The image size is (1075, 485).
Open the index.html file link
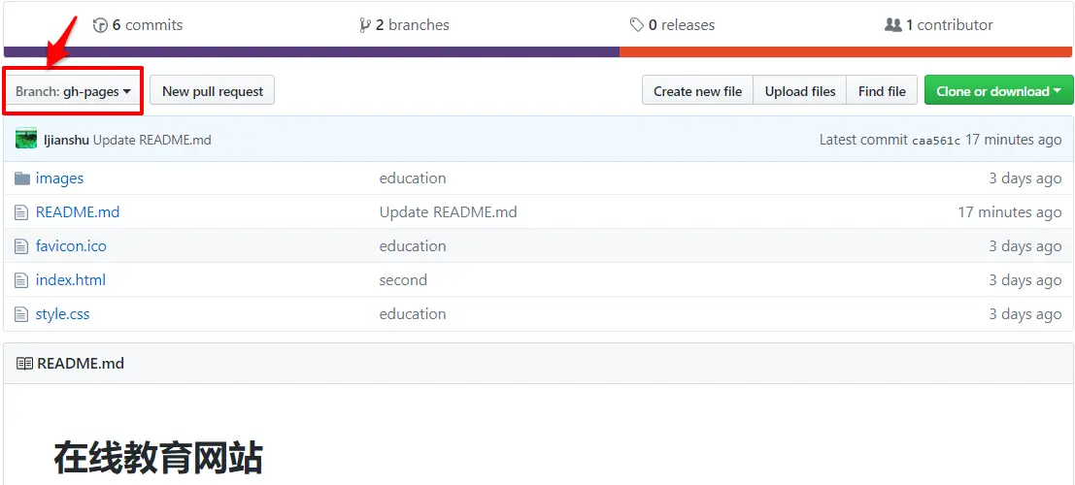[71, 280]
